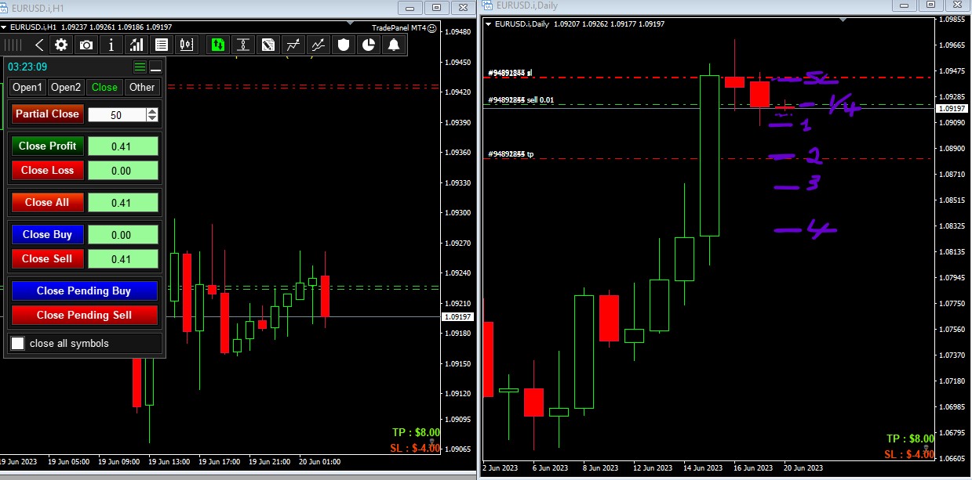Click the range measurement icon in toolbar
The width and height of the screenshot is (972, 480).
click(243, 45)
